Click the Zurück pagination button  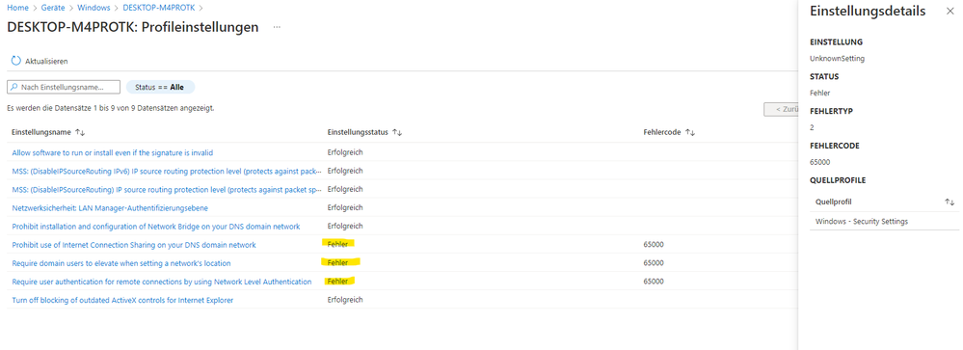pyautogui.click(x=781, y=109)
